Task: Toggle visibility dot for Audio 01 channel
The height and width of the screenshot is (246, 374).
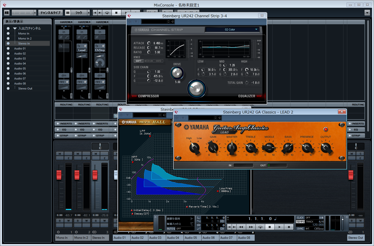Action: (8, 48)
